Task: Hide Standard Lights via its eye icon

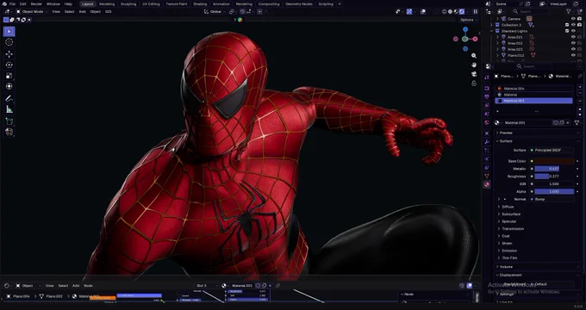Action: [573, 31]
